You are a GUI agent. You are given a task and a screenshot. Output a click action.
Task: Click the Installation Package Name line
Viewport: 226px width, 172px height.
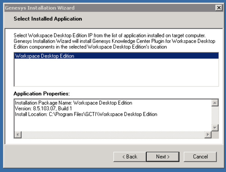click(74, 103)
